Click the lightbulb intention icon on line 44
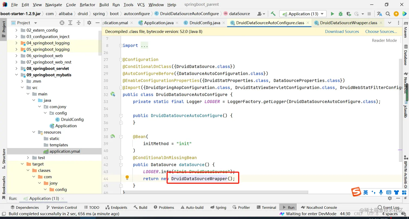 [127, 177]
